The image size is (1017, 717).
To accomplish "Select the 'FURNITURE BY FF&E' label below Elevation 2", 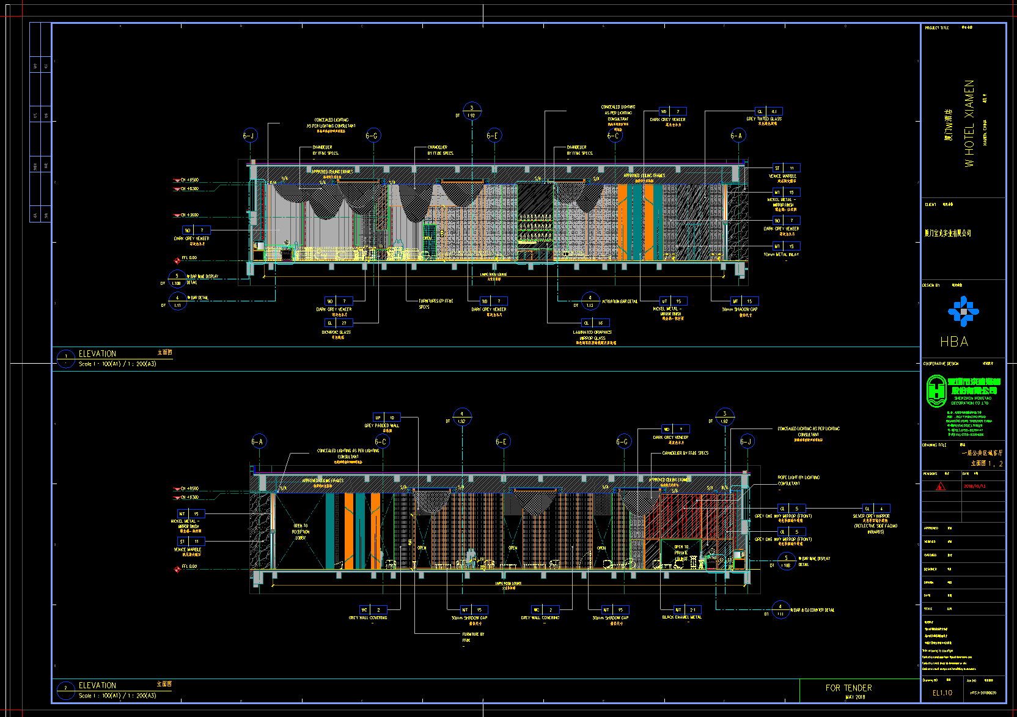I will [x=473, y=637].
